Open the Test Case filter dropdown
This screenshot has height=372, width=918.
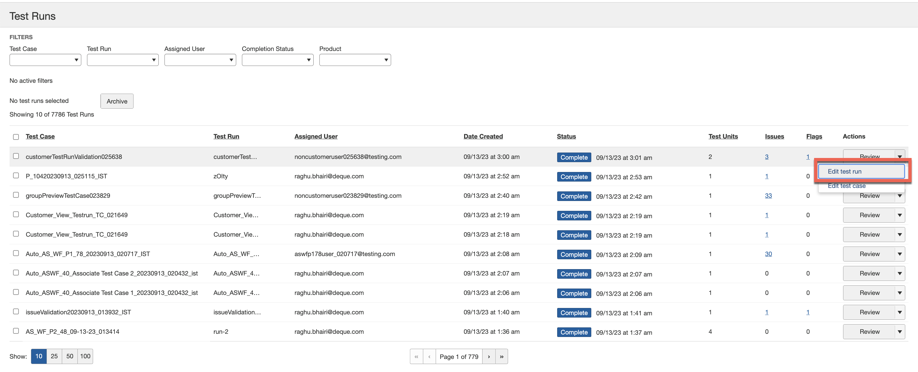coord(45,60)
